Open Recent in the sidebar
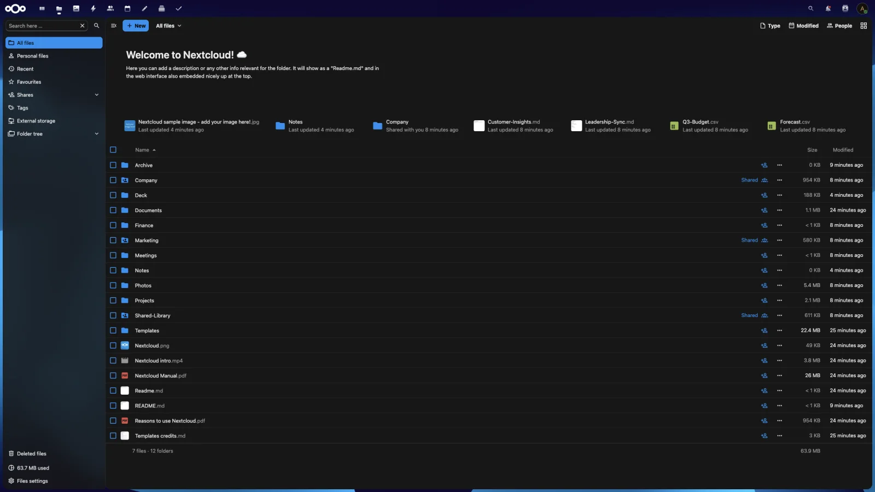This screenshot has width=875, height=492. (54, 69)
